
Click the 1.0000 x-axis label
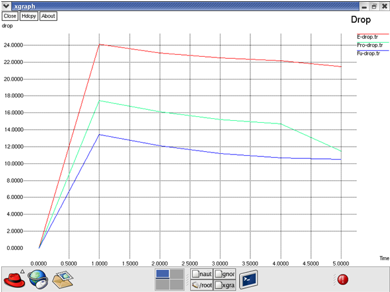100,264
